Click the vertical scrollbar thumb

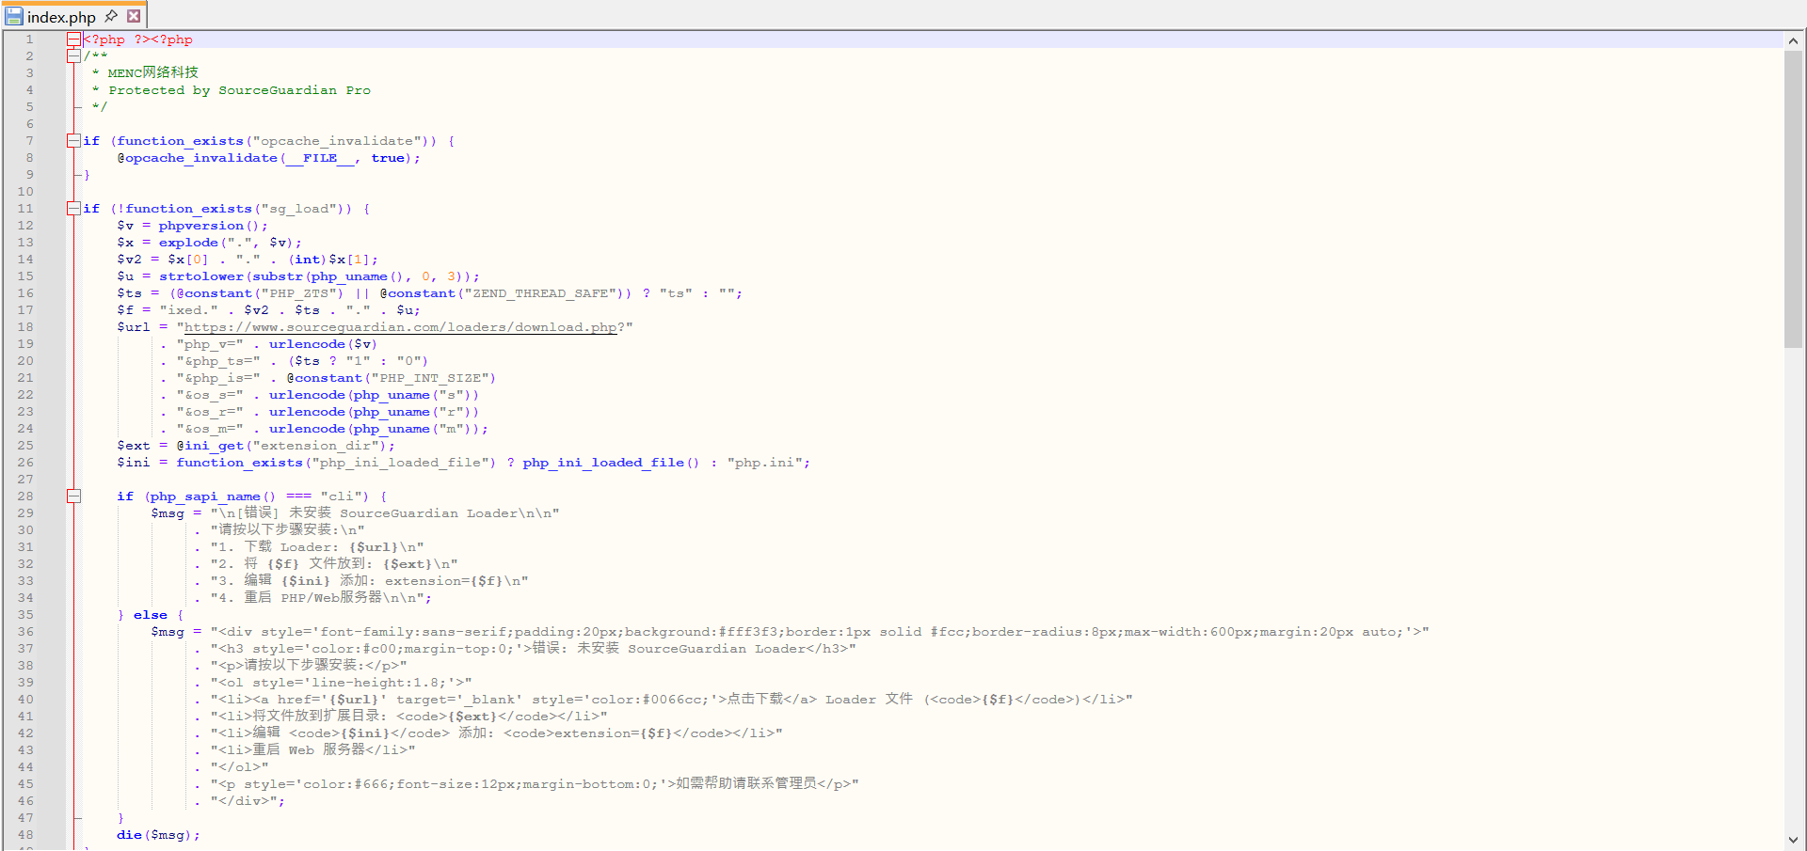click(1793, 199)
